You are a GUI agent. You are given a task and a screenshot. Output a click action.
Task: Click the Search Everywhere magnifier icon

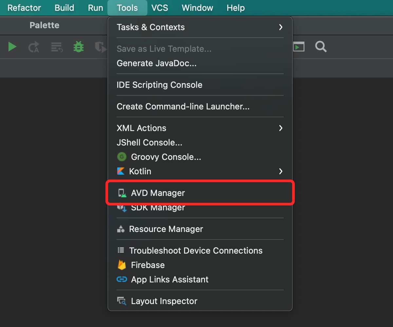coord(321,47)
